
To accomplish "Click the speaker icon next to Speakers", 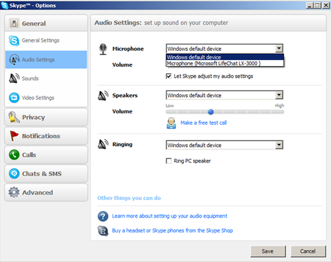I will click(x=103, y=96).
